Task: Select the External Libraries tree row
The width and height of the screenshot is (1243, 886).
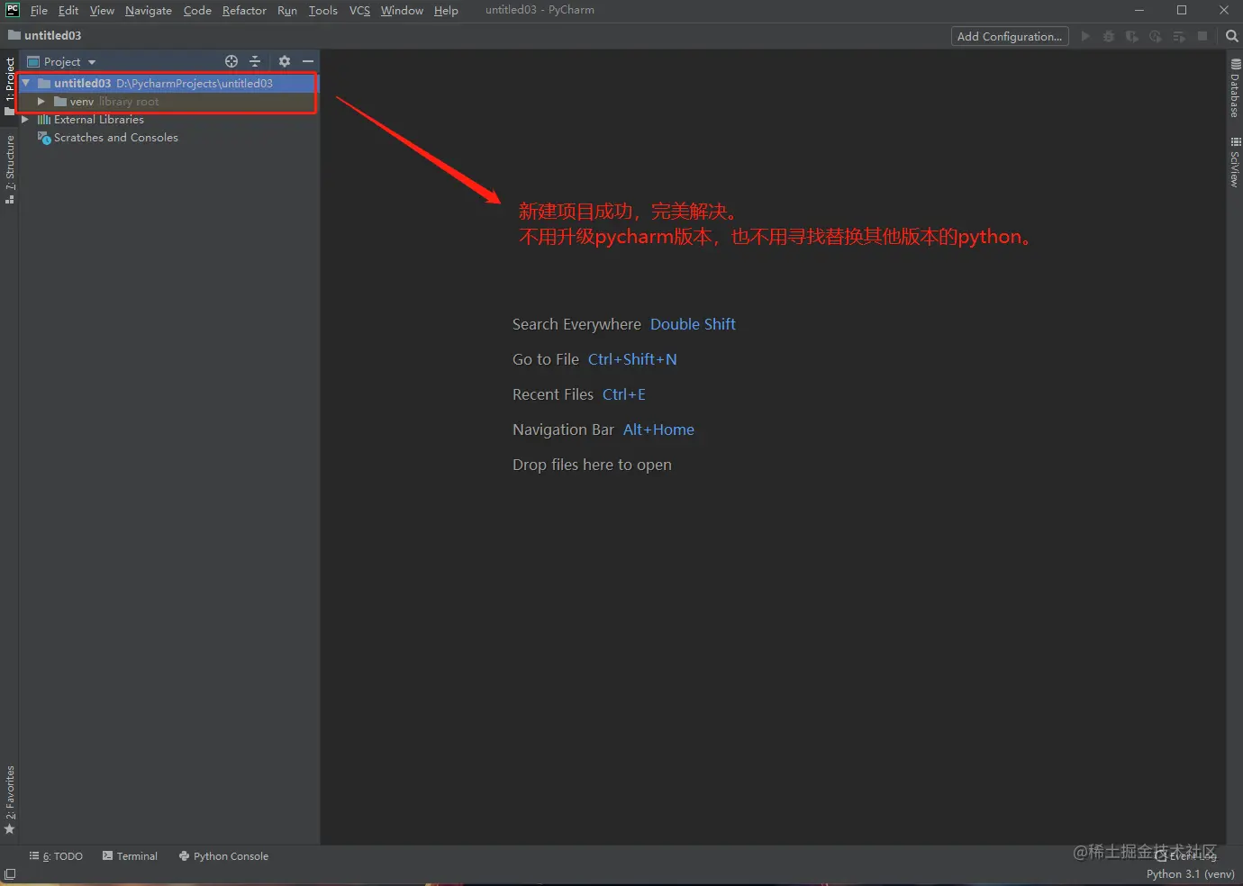Action: [x=169, y=120]
